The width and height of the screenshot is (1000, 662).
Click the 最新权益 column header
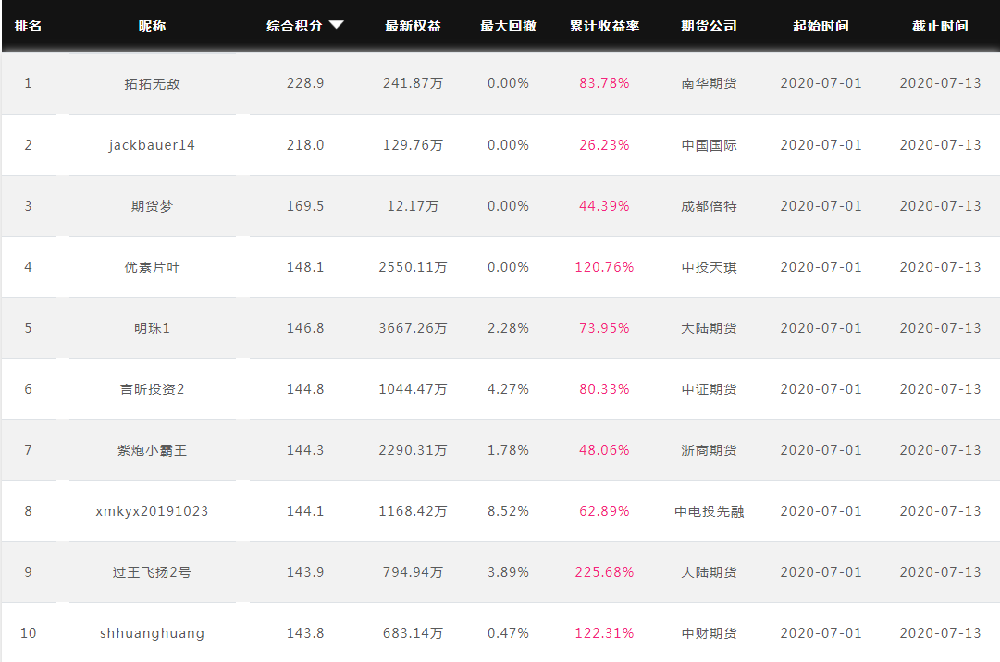[x=413, y=26]
